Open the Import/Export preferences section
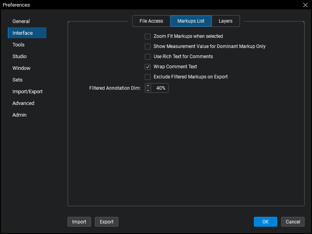The height and width of the screenshot is (234, 312). pyautogui.click(x=27, y=92)
